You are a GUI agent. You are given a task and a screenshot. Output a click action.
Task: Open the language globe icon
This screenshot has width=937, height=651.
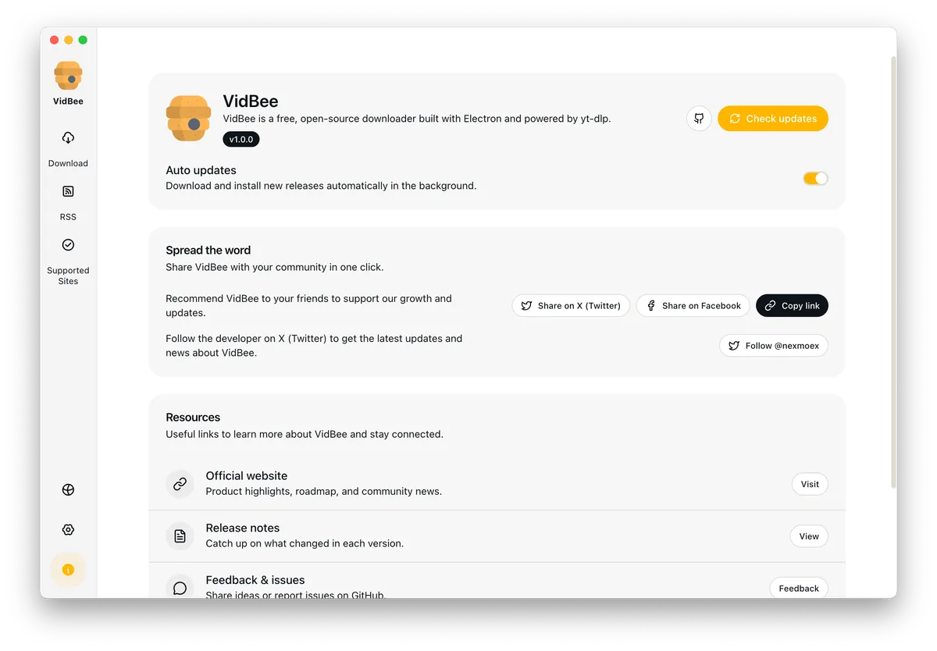(x=68, y=489)
